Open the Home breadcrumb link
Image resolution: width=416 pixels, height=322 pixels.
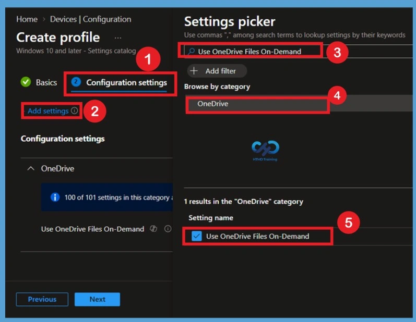tap(27, 19)
